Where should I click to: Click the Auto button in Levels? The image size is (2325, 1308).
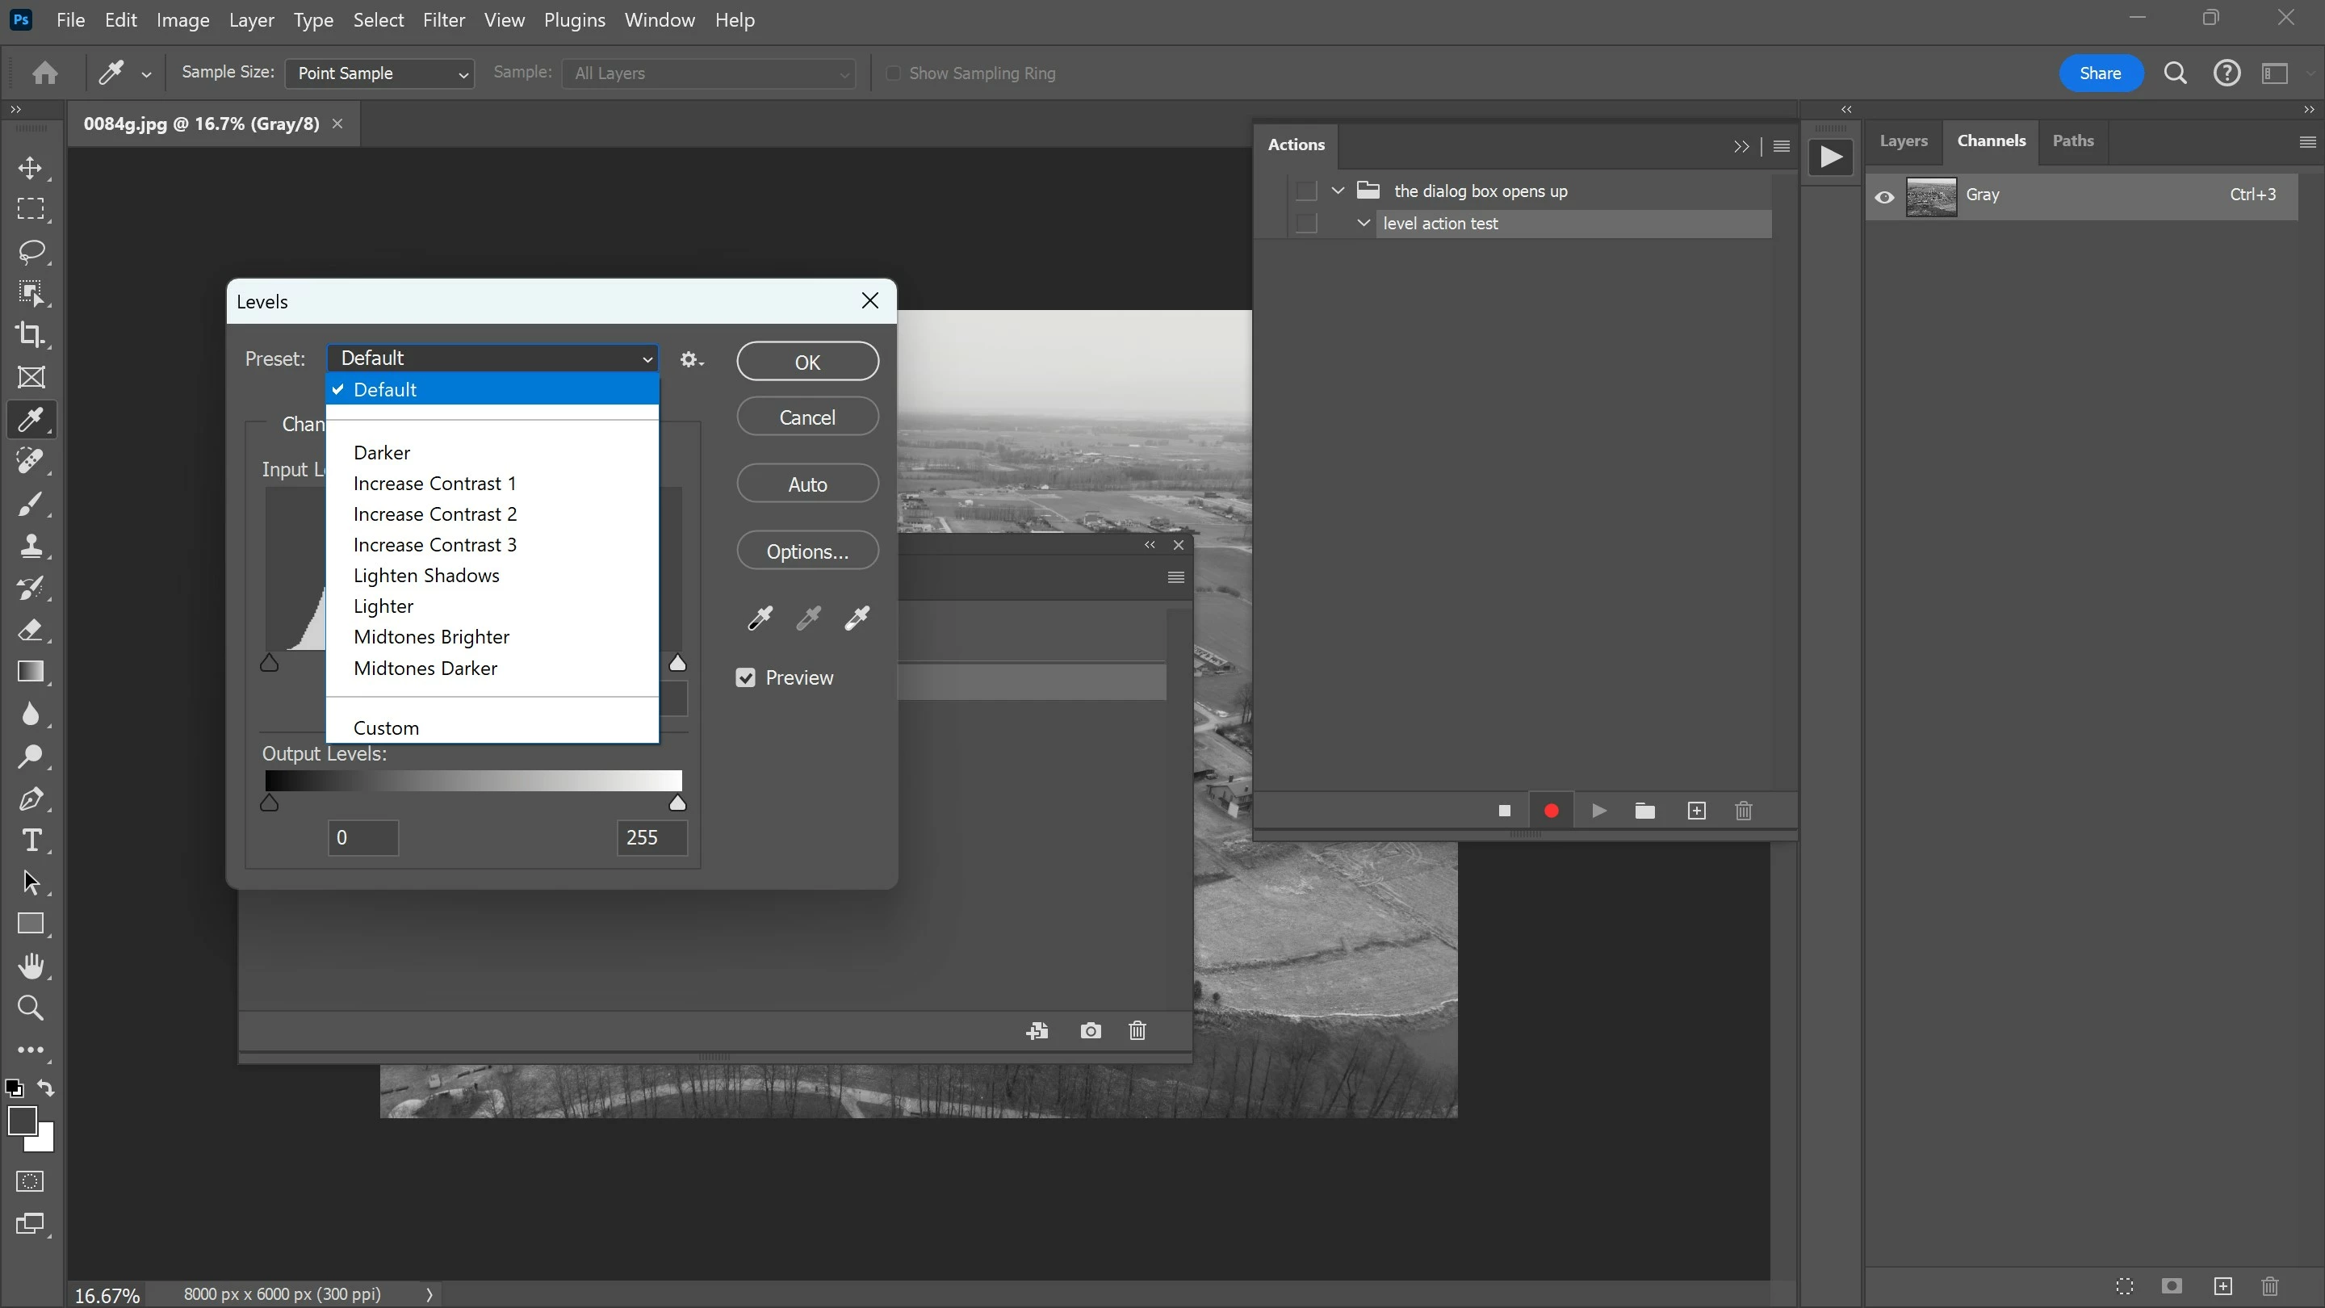click(x=807, y=484)
